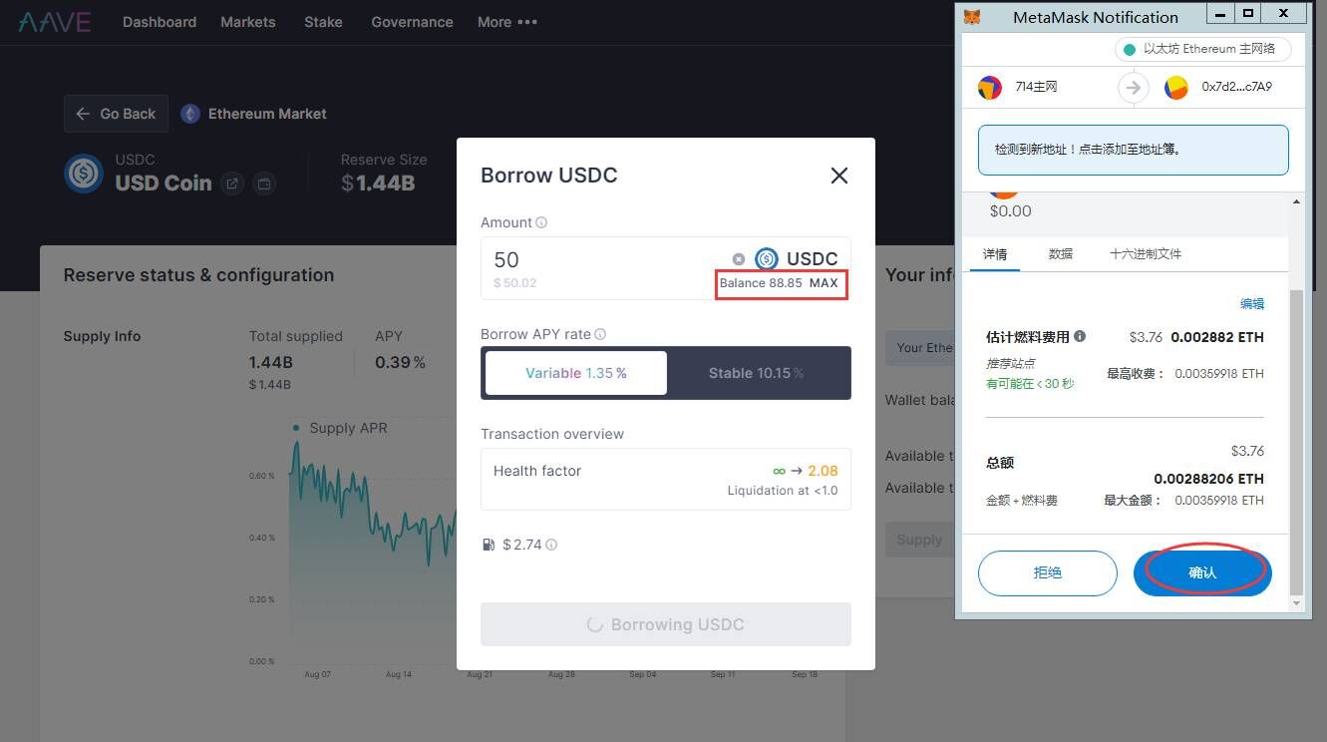The height and width of the screenshot is (742, 1327).
Task: Click the 714主网 account avatar
Action: click(989, 87)
